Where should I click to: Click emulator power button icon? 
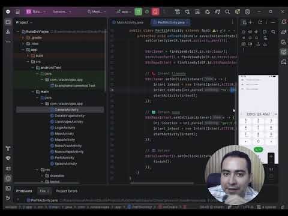pyautogui.click(x=244, y=32)
